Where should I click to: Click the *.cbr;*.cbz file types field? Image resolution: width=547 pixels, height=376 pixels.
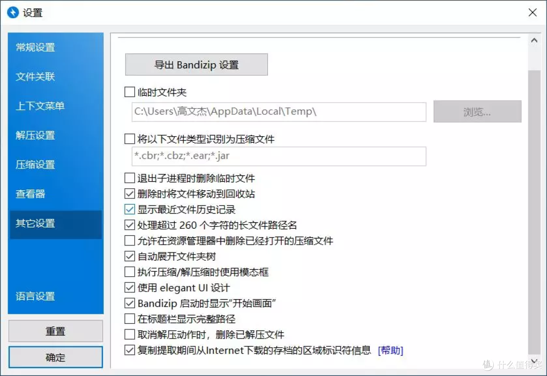point(279,156)
